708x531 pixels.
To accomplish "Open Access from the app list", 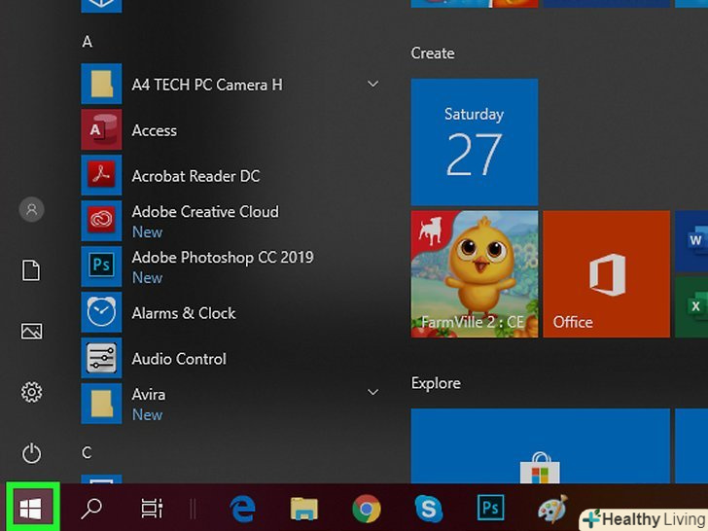I will click(x=154, y=130).
